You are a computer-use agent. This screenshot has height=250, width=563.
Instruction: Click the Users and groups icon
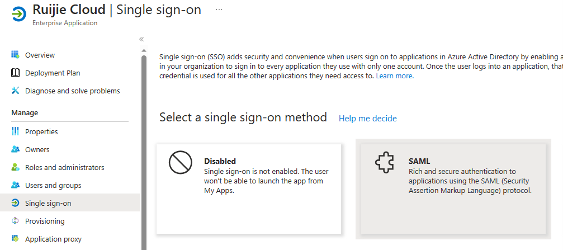[15, 185]
